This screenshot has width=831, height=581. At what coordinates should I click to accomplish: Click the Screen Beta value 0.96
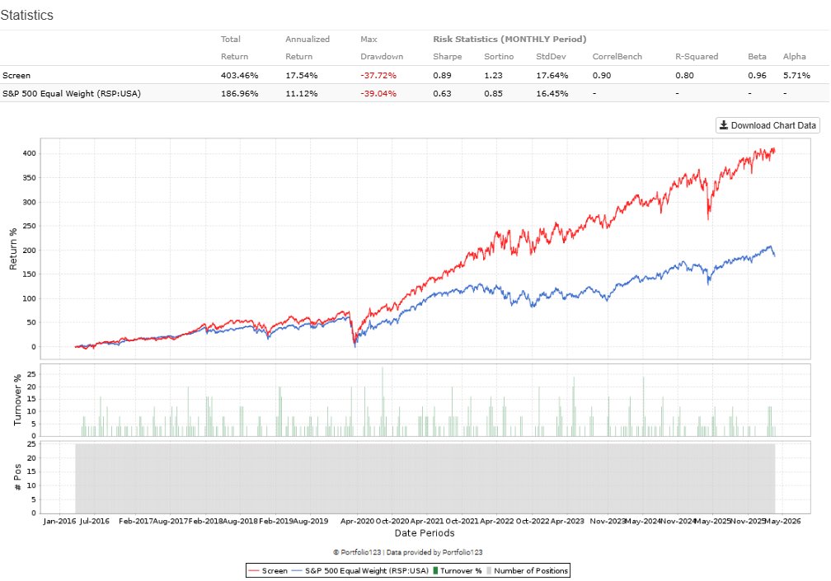[x=757, y=76]
